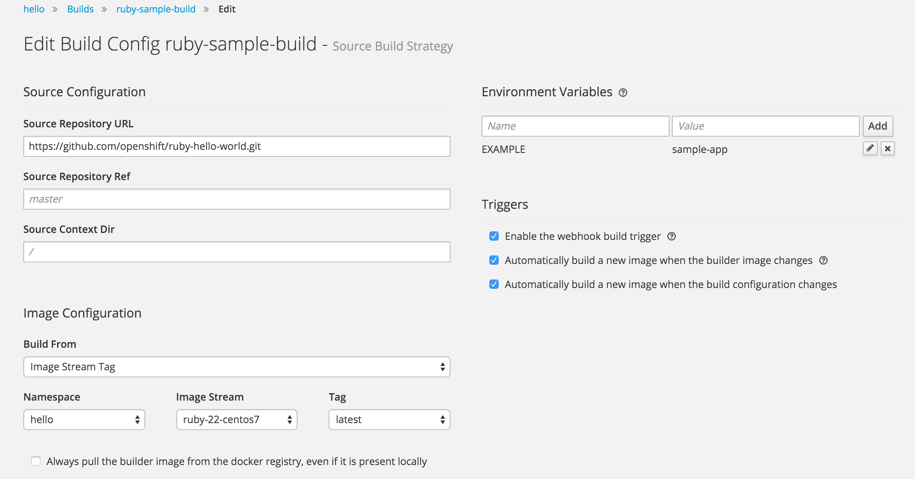Disable auto-build when builder image changes
This screenshot has height=479, width=915.
click(494, 261)
